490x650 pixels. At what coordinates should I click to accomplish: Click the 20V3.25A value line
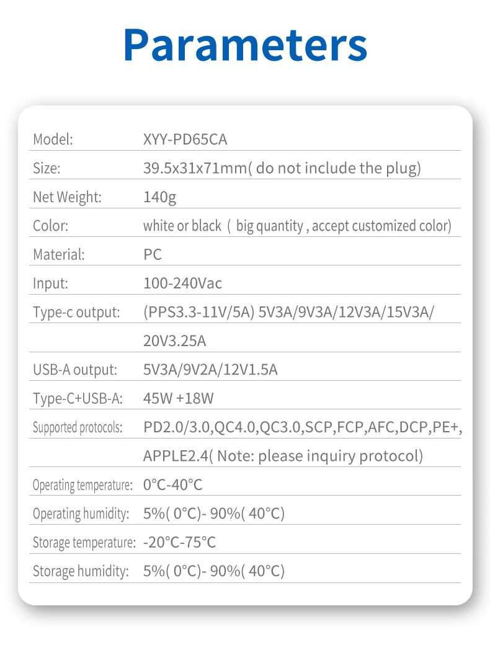click(174, 341)
